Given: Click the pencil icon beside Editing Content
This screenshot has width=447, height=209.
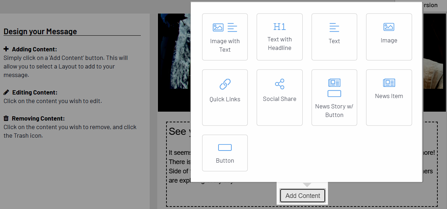Looking at the screenshot, I should 6,92.
